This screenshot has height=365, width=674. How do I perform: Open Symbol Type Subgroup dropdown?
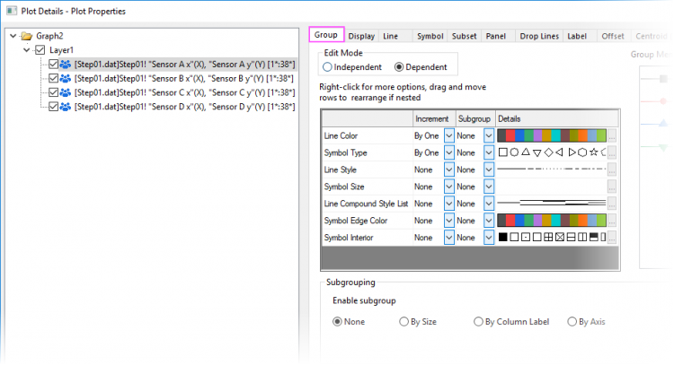click(x=489, y=152)
